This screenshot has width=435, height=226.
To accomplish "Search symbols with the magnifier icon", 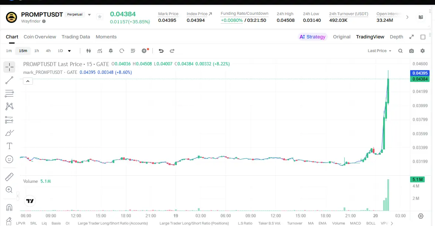I will click(400, 51).
